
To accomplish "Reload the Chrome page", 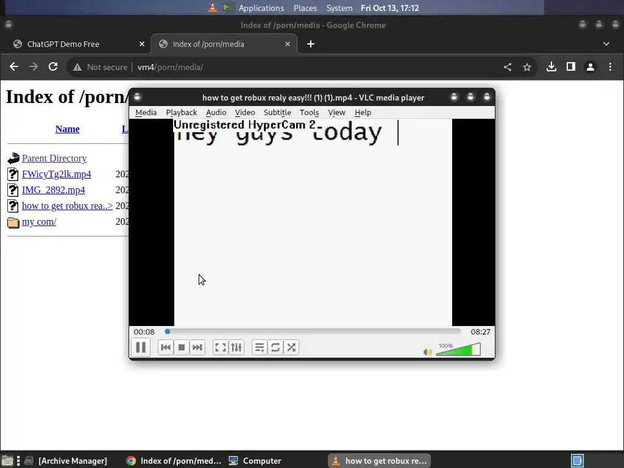I will tap(53, 67).
